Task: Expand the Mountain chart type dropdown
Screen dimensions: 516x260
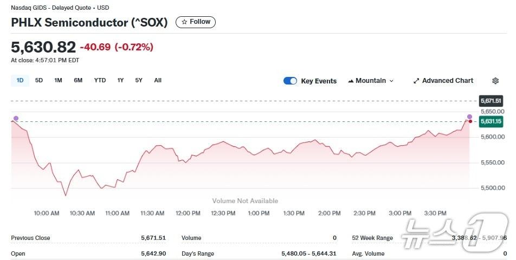Action: 371,81
